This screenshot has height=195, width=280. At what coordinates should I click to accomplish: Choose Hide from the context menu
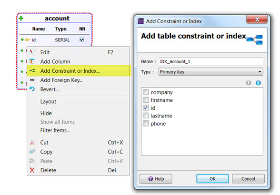pos(78,113)
